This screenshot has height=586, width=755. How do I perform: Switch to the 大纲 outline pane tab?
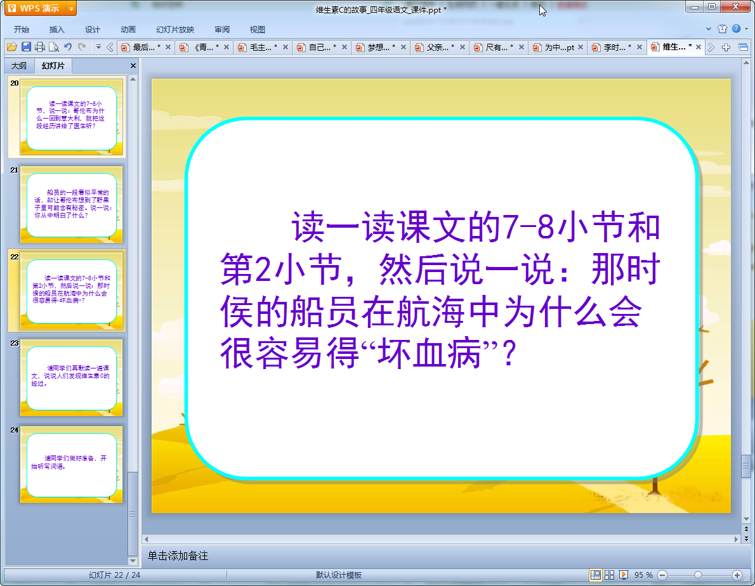pyautogui.click(x=19, y=66)
